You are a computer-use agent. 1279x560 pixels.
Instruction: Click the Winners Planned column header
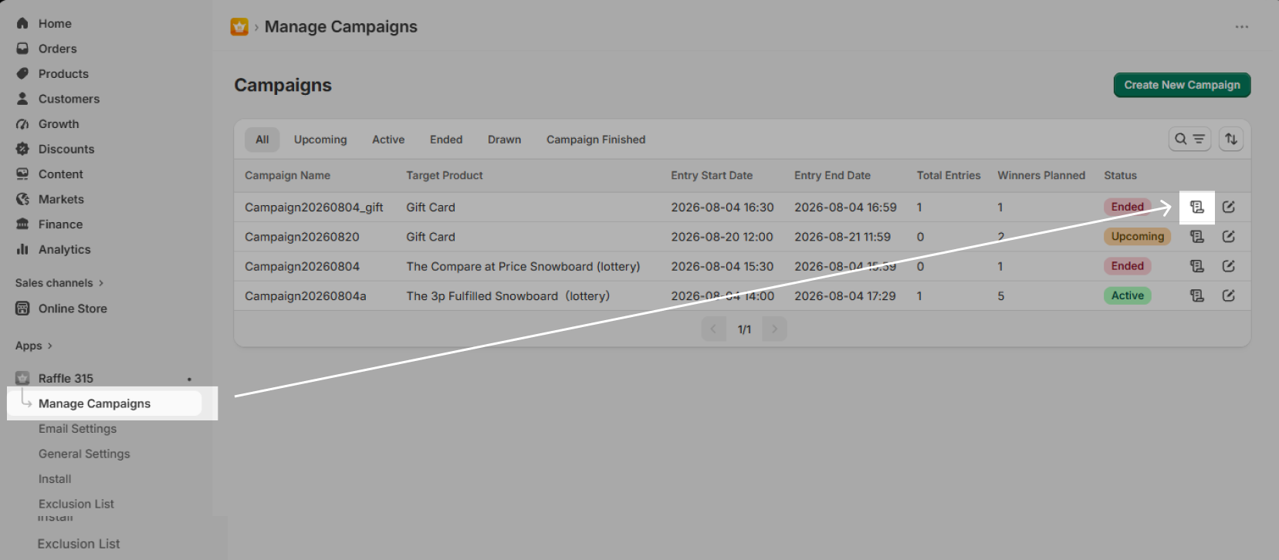(x=1041, y=175)
